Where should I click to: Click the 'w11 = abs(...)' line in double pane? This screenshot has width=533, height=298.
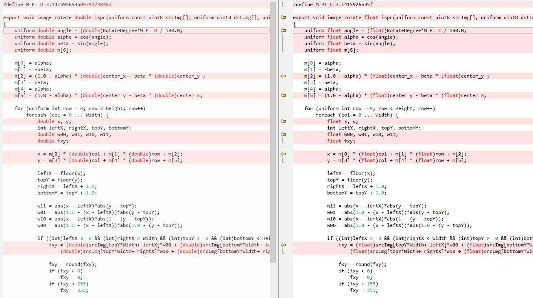coord(87,206)
